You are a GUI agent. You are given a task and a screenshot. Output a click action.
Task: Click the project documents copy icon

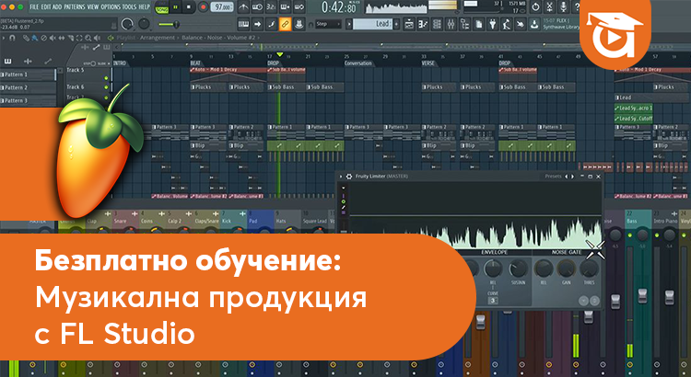[478, 24]
